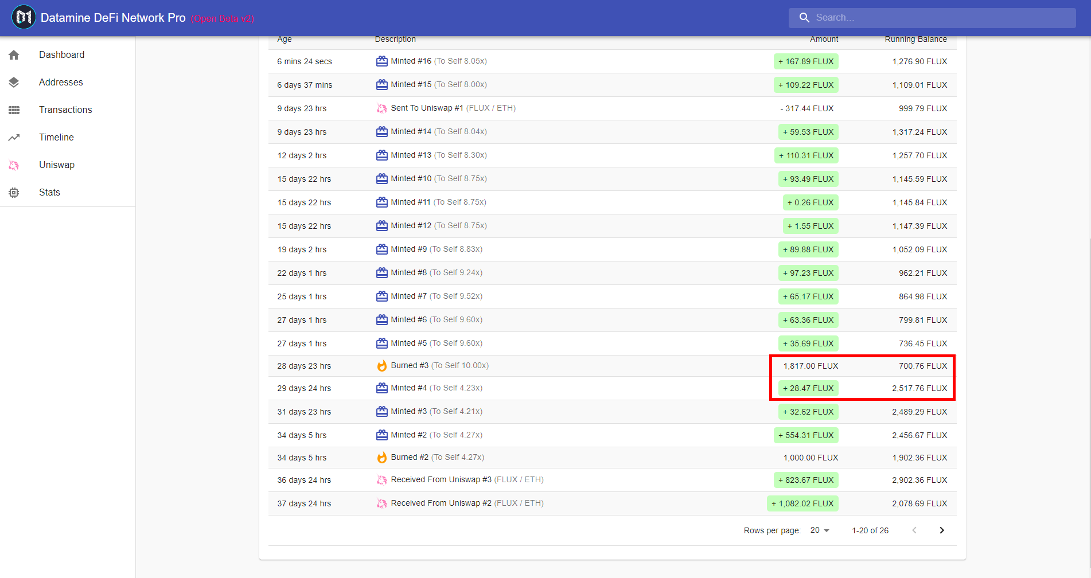Screen dimensions: 1091x578
Task: Select the Minted #7 description text
Action: click(437, 296)
